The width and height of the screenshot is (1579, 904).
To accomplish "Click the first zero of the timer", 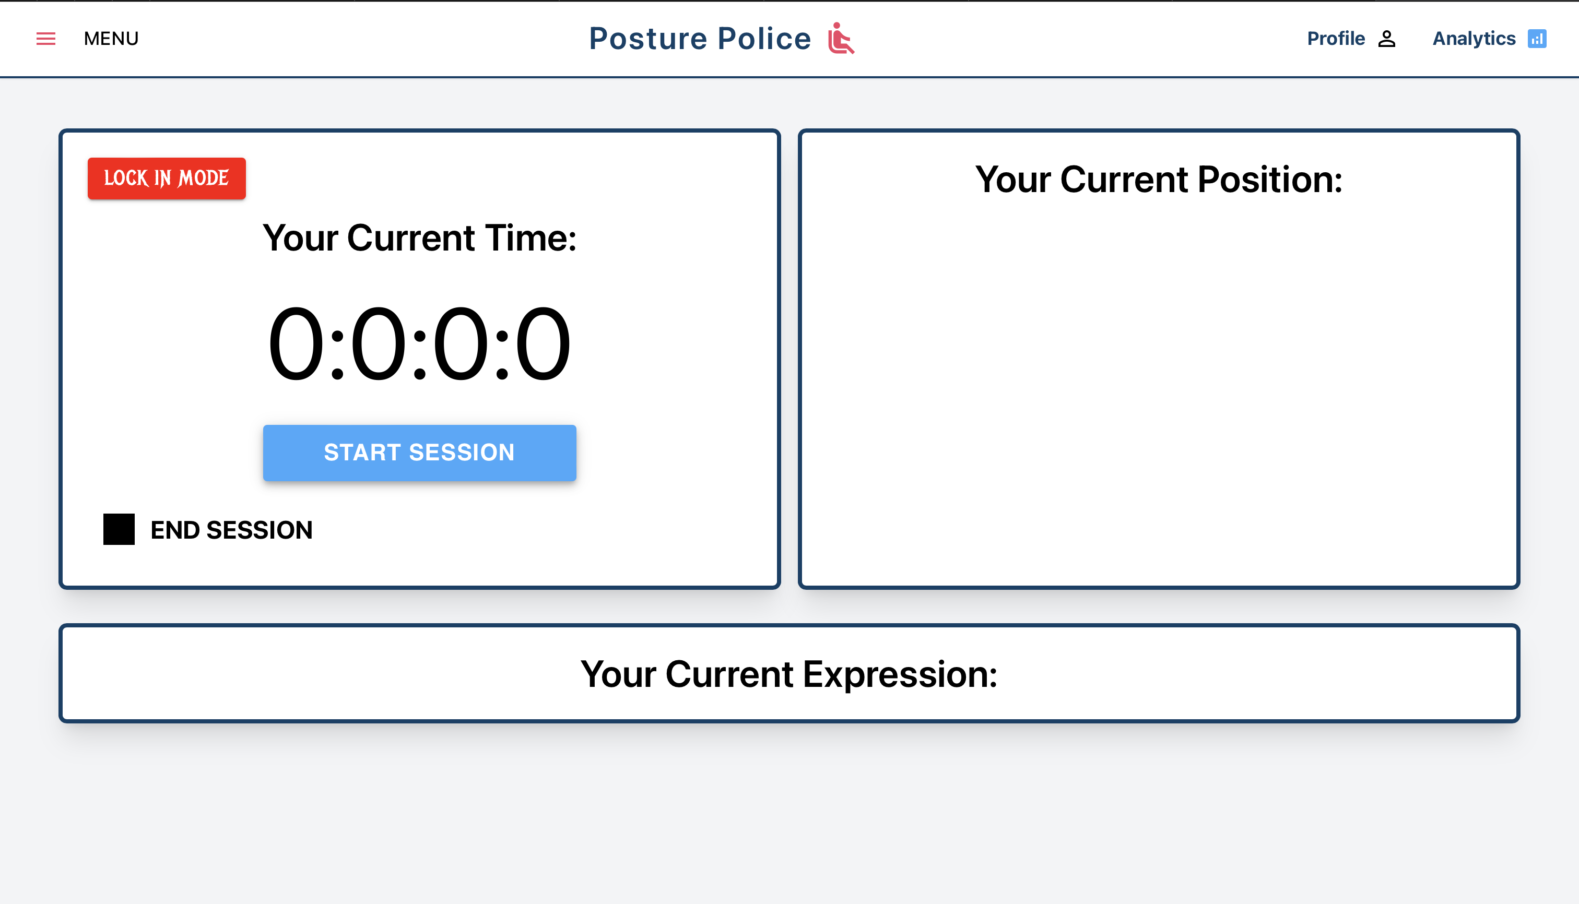I will click(296, 343).
